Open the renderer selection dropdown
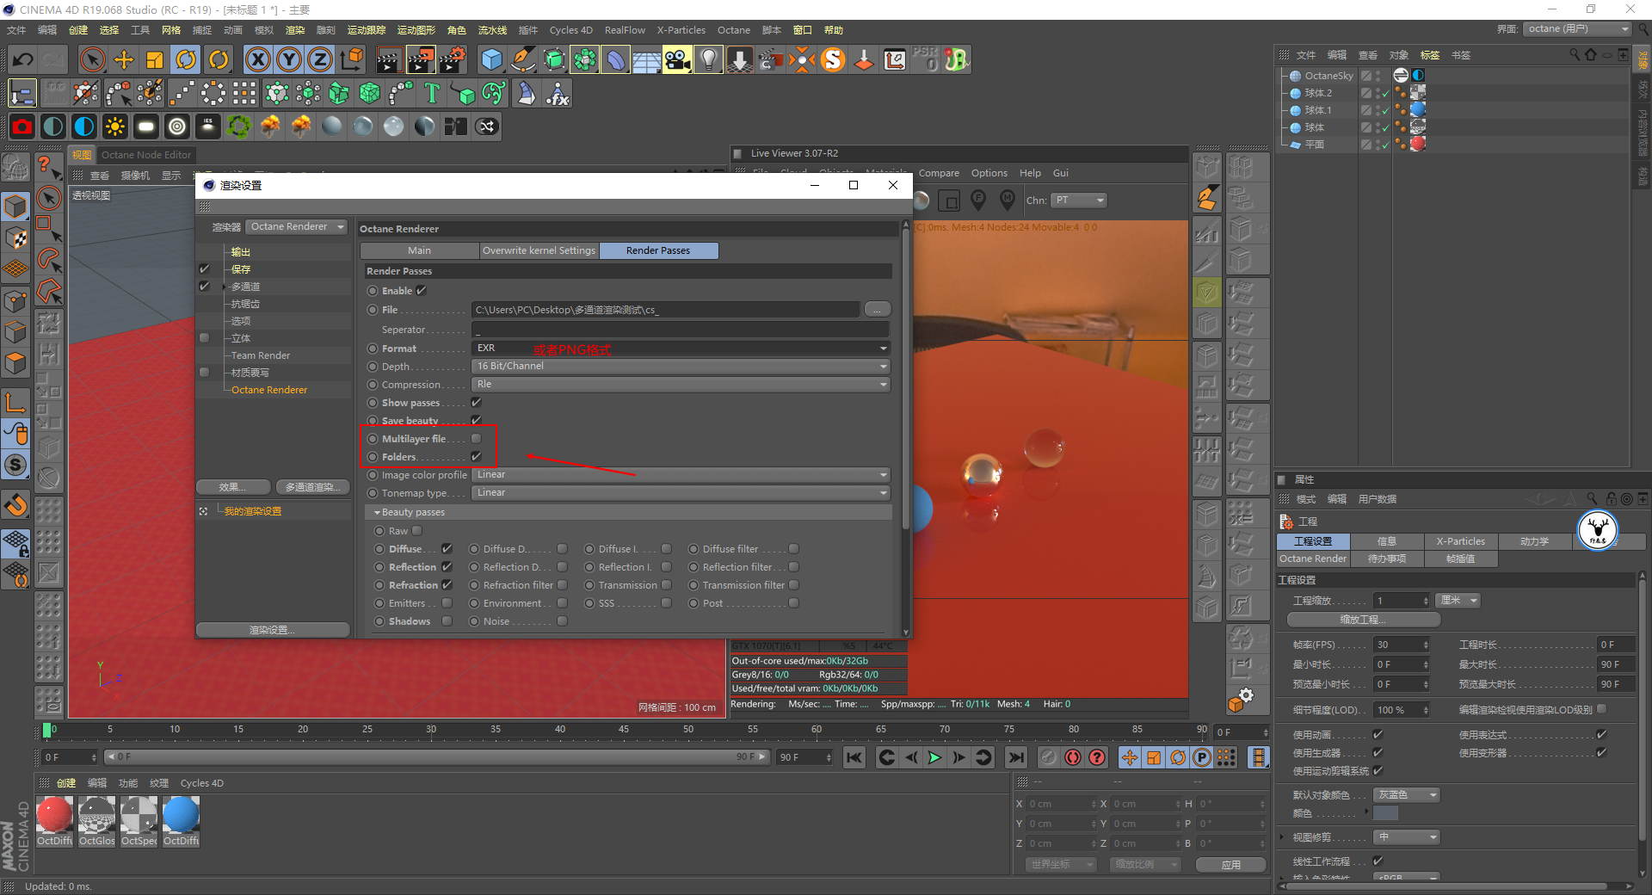This screenshot has height=895, width=1652. 296,227
